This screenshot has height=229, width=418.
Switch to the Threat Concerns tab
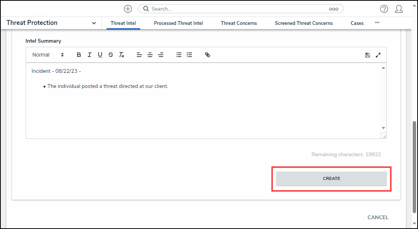(x=239, y=23)
